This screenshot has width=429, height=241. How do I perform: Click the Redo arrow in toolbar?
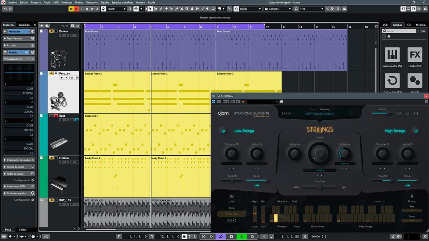pos(11,9)
